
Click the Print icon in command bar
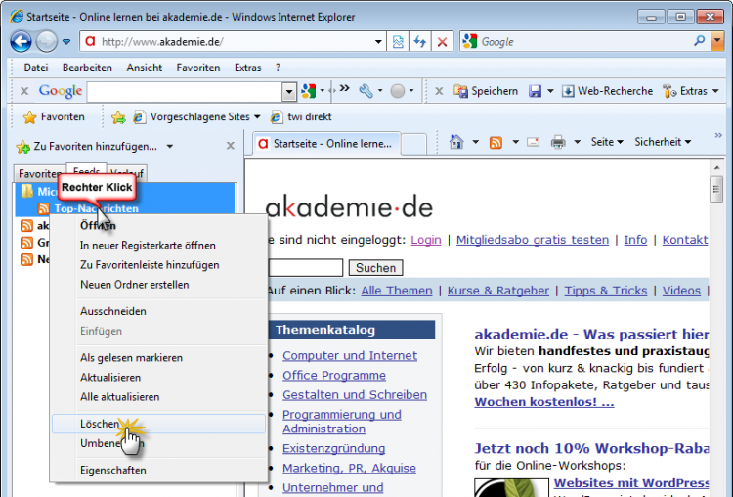[x=558, y=142]
